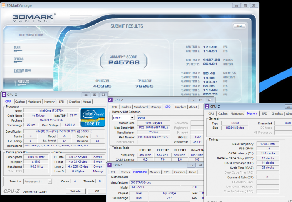
Task: Click the CPU-Z icon in the processor window title bar
Action: tap(4, 95)
